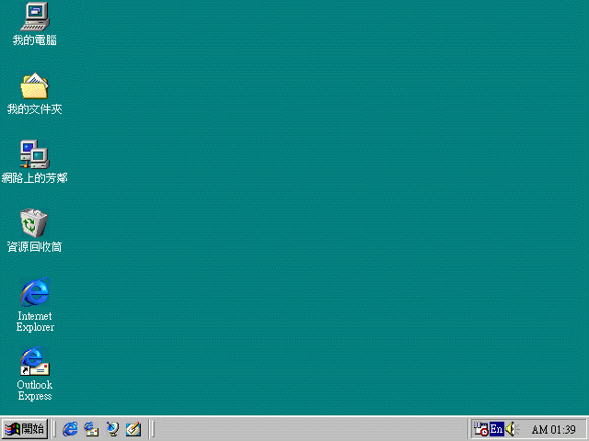Launch Outlook Express from Quick Launch
Viewport: 589px width, 441px height.
coord(91,429)
